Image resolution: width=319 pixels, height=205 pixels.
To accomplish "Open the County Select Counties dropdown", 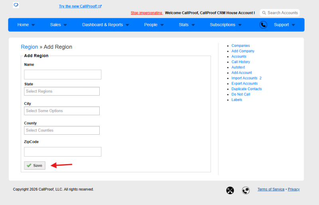I will tap(62, 130).
